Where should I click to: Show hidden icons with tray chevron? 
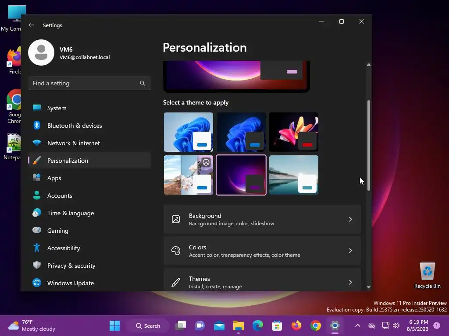click(x=358, y=325)
